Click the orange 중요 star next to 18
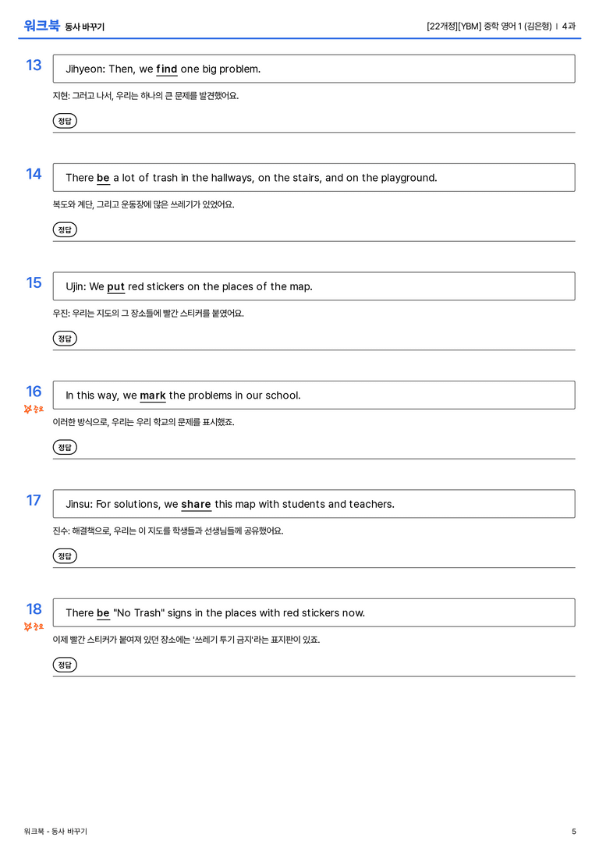 pyautogui.click(x=34, y=626)
